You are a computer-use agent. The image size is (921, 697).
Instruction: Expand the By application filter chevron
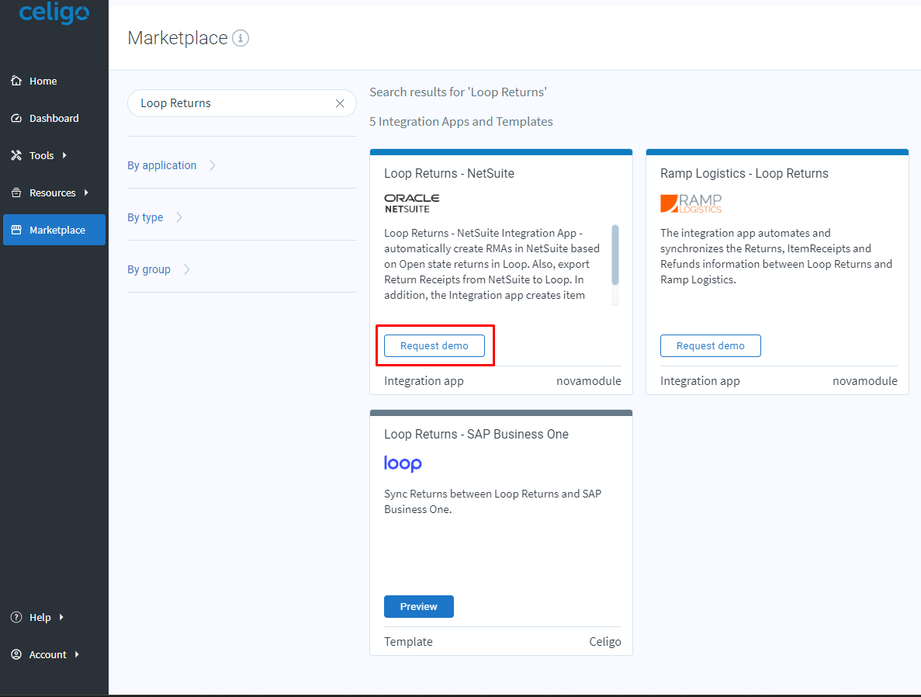pos(213,166)
